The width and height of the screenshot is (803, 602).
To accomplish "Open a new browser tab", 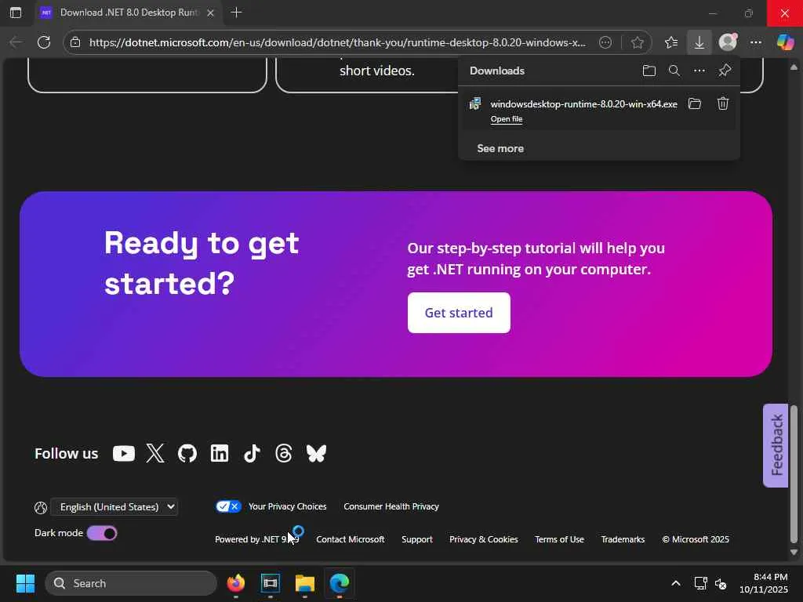I will pyautogui.click(x=236, y=13).
